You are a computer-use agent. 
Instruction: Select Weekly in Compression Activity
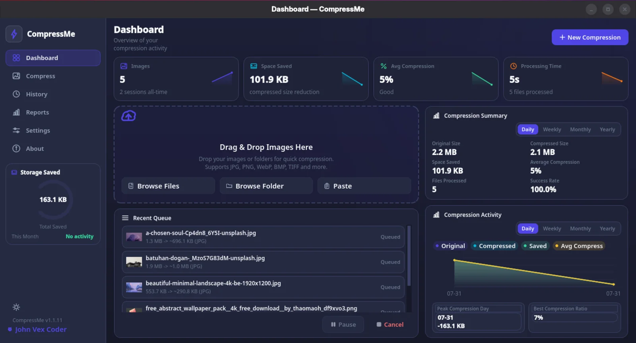(x=552, y=229)
